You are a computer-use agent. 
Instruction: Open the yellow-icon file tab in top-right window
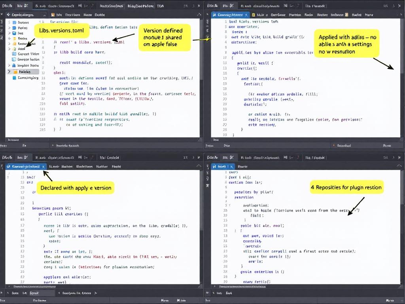point(259,15)
